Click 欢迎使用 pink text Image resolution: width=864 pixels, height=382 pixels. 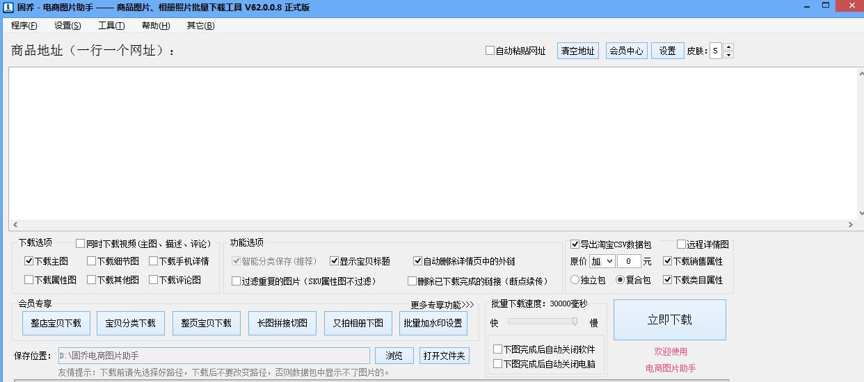tap(671, 351)
